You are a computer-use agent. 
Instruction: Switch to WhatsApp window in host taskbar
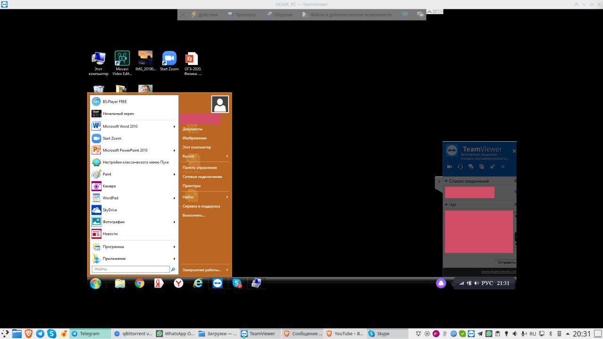click(x=176, y=333)
